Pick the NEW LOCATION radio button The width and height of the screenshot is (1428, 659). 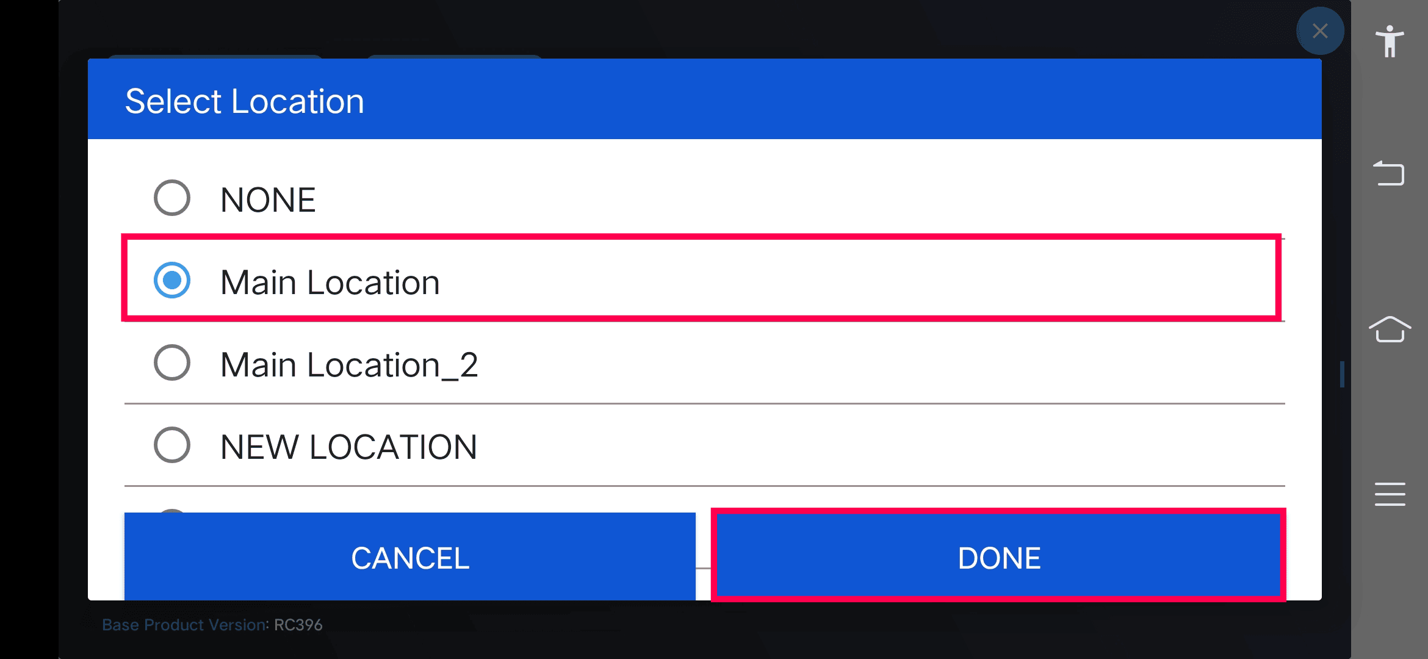pos(172,445)
